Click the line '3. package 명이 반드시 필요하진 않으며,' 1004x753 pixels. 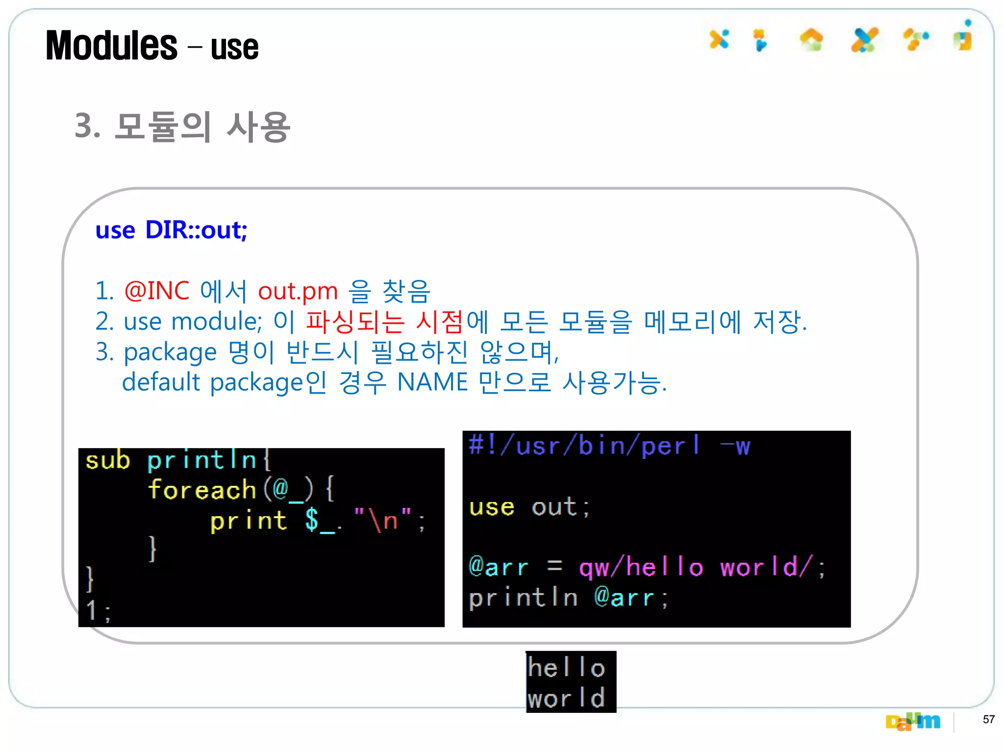pyautogui.click(x=327, y=352)
